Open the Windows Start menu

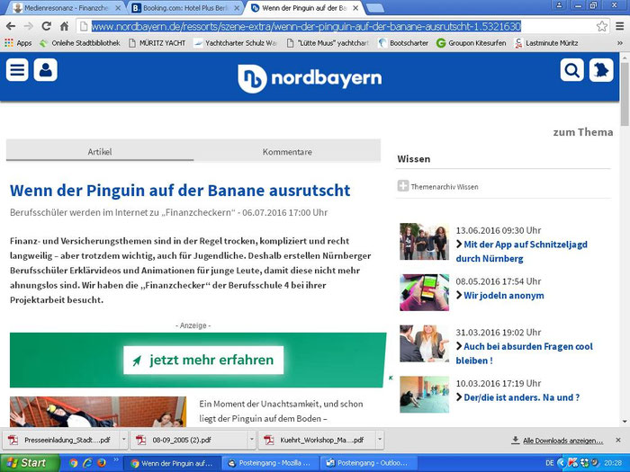click(29, 463)
